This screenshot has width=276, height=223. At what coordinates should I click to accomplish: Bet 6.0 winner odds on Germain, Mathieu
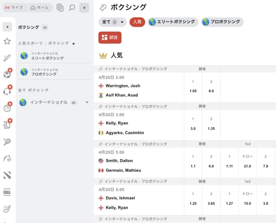(211, 162)
